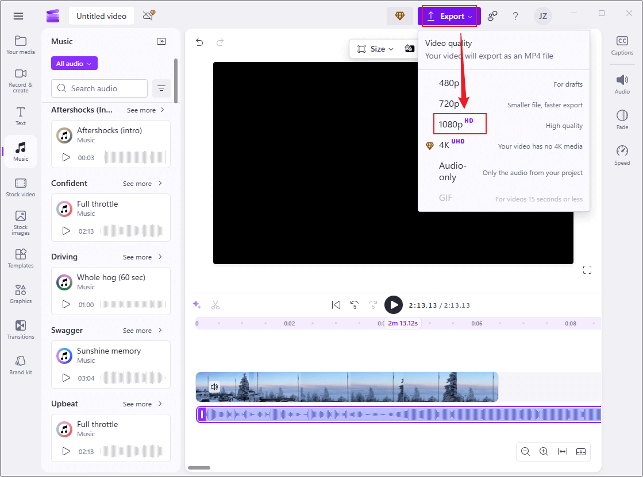Open the audio filter options
The width and height of the screenshot is (643, 477).
(161, 88)
